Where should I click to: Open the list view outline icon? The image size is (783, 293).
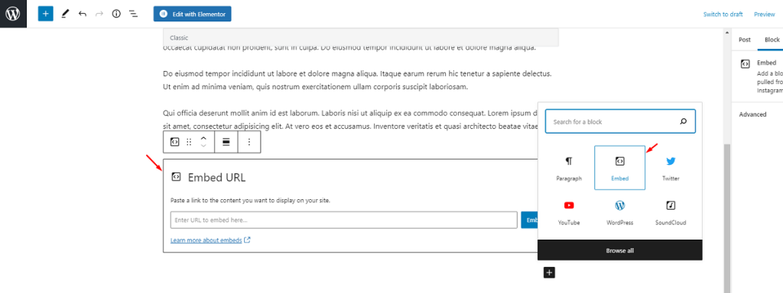tap(133, 14)
